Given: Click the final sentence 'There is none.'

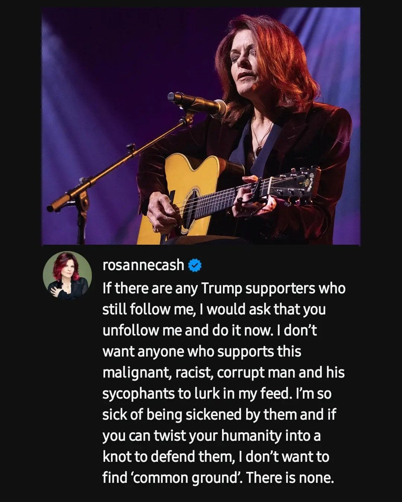Looking at the screenshot, I should click(290, 478).
